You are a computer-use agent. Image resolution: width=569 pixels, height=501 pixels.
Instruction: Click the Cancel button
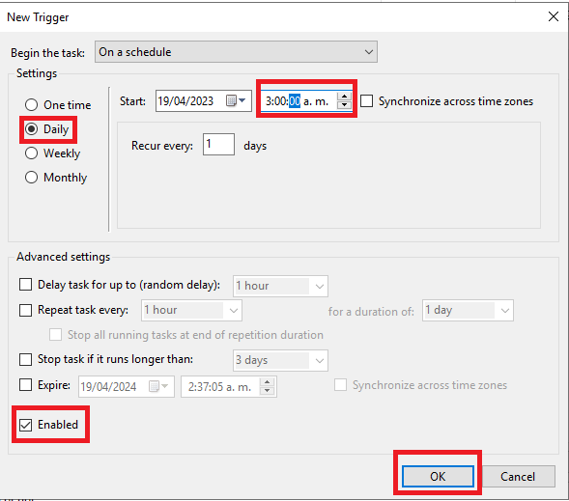click(518, 476)
